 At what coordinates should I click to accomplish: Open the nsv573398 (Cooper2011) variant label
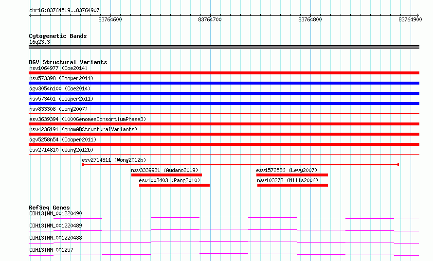[61, 78]
